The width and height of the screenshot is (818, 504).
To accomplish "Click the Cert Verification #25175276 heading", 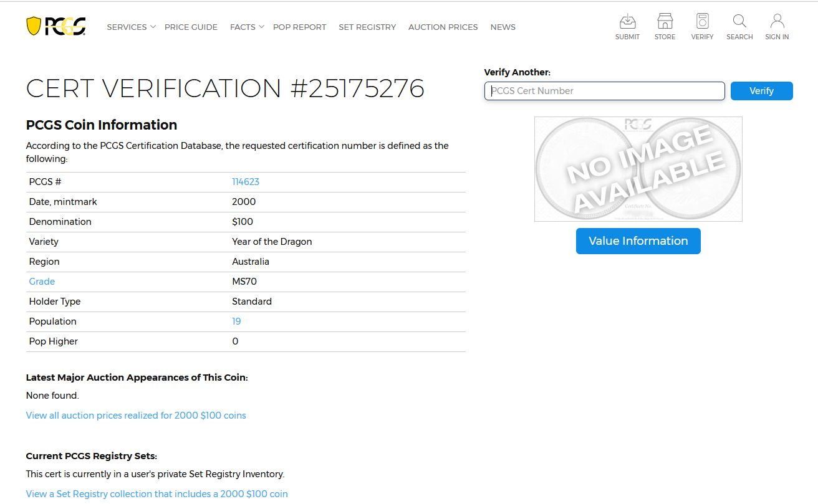I will (x=225, y=88).
